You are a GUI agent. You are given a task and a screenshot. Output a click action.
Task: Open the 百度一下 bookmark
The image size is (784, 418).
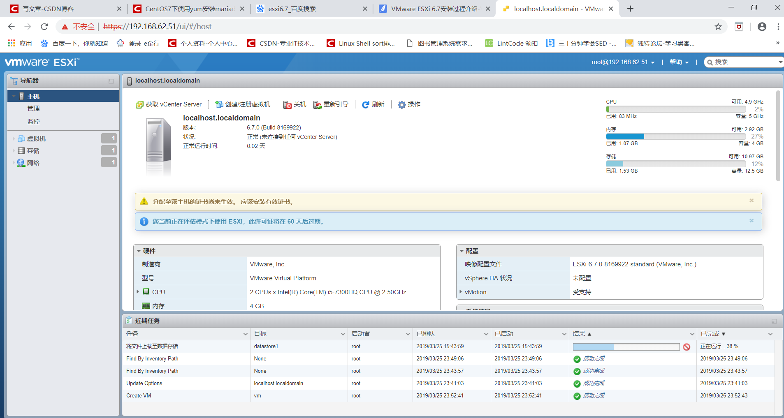74,43
